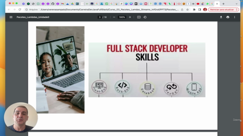The image size is (243, 136).
Task: Click Reiniciar para atualizar button
Action: [x=223, y=9]
